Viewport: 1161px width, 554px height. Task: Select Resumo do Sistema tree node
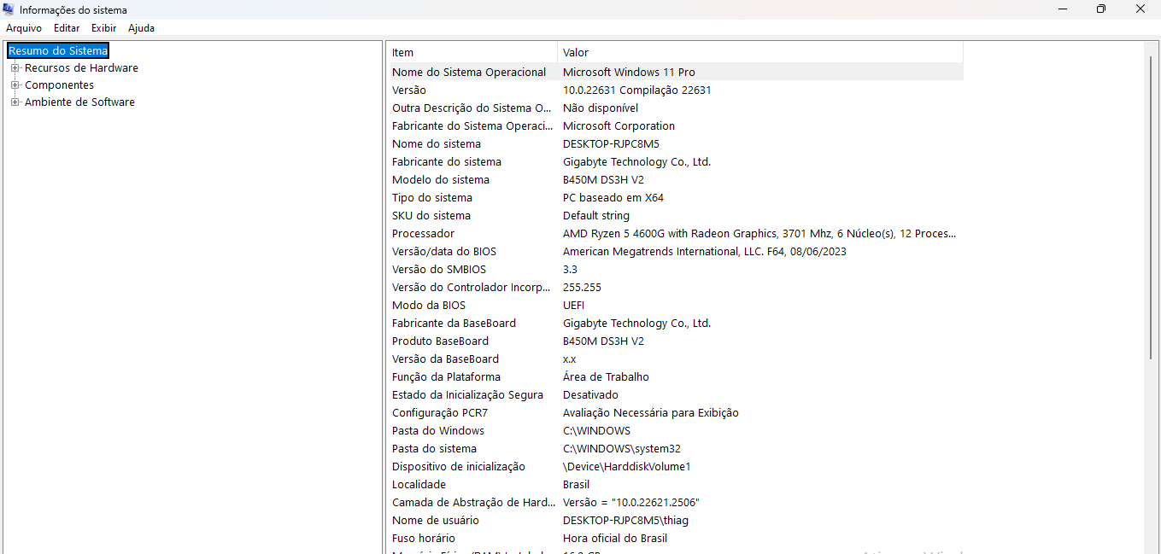click(58, 51)
